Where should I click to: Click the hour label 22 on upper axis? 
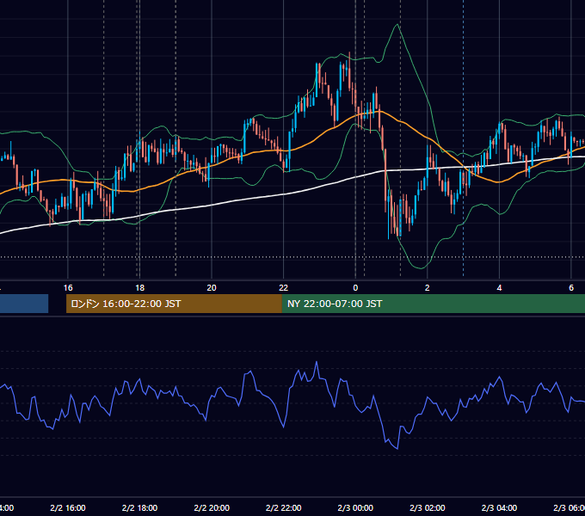pos(284,288)
